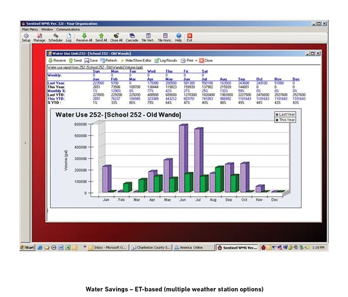This screenshot has height=297, width=348.
Task: Click the Setup toolbar icon
Action: click(26, 37)
